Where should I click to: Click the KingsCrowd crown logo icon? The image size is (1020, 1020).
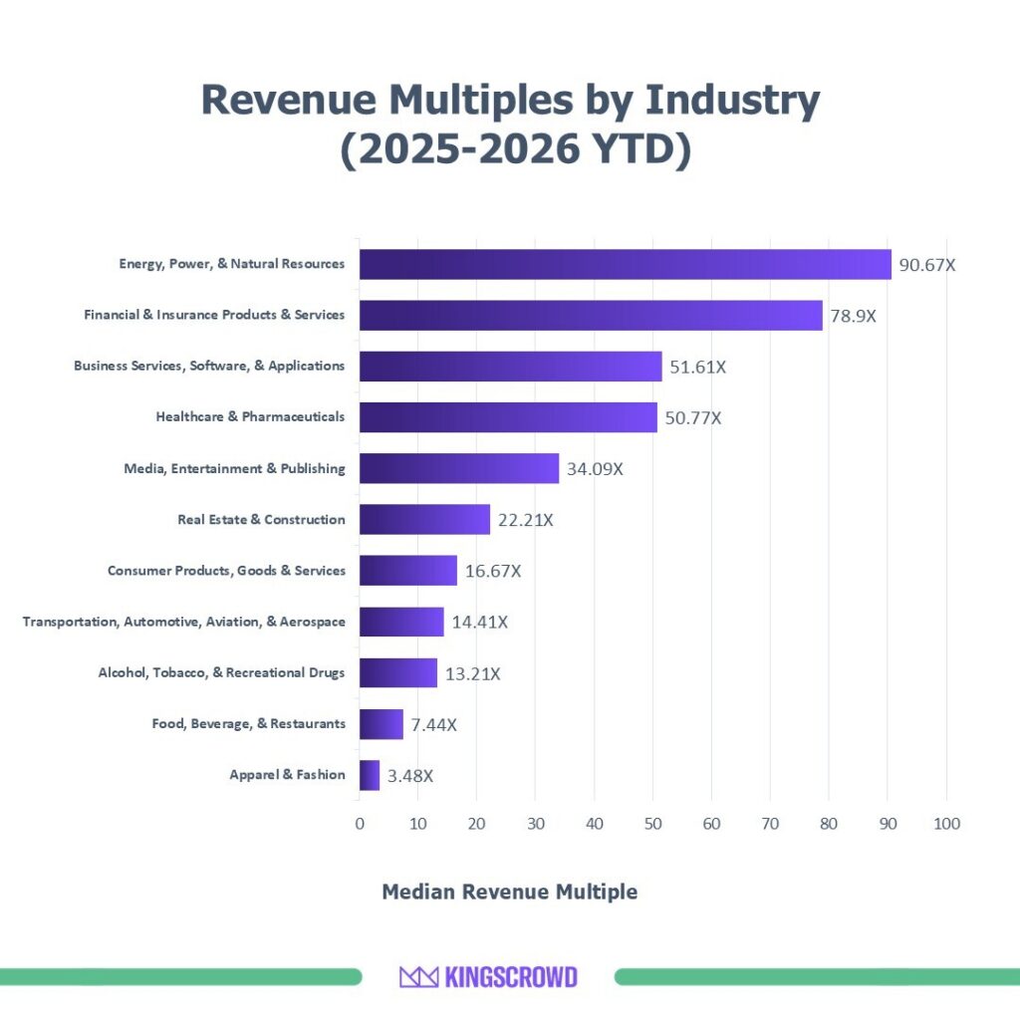pos(419,977)
